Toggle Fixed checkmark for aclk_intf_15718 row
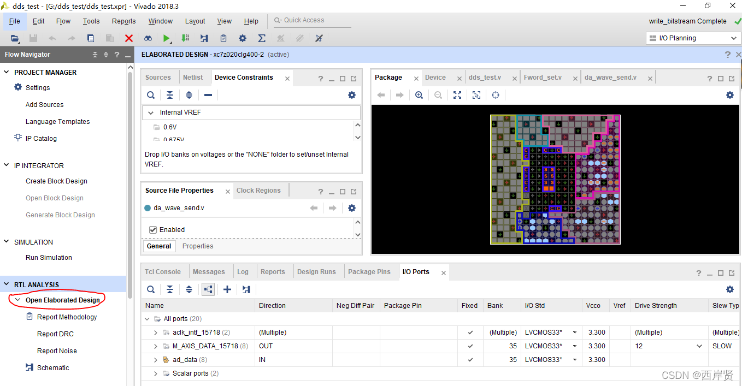Viewport: 742px width, 386px height. click(470, 332)
